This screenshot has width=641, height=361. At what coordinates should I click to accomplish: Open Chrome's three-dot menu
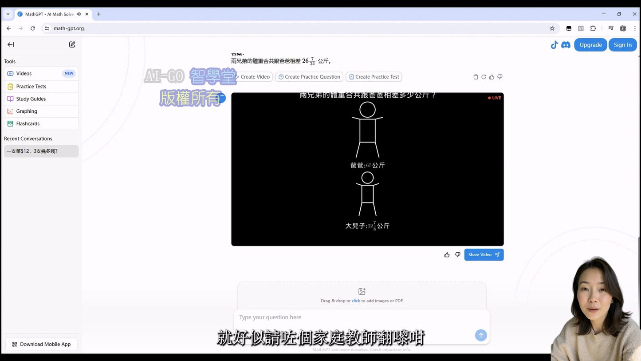(635, 28)
